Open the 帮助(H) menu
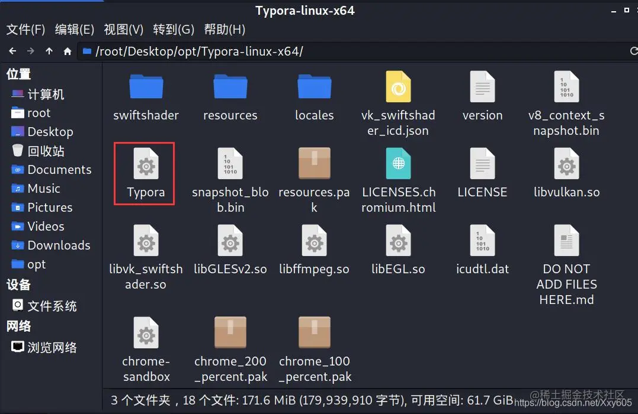638x414 pixels. point(225,29)
